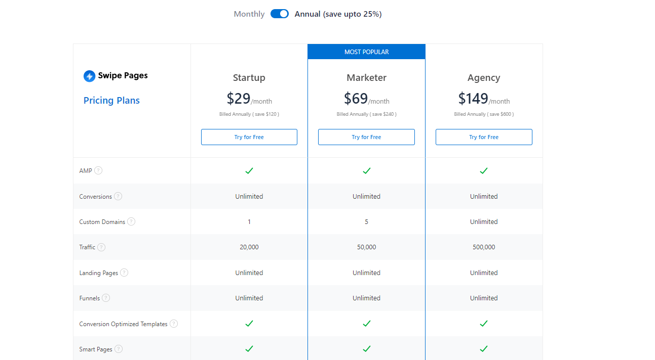Click Try for Free under Marketer
Viewport: 655px width, 360px height.
pyautogui.click(x=367, y=137)
